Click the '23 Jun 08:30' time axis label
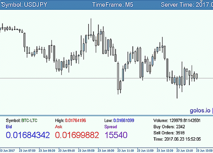 (x=47, y=151)
